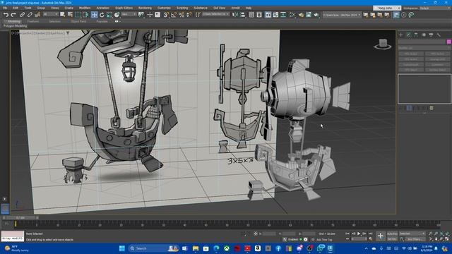Select the Bind to Space Warp tool
452x254 pixels.
(37, 15)
